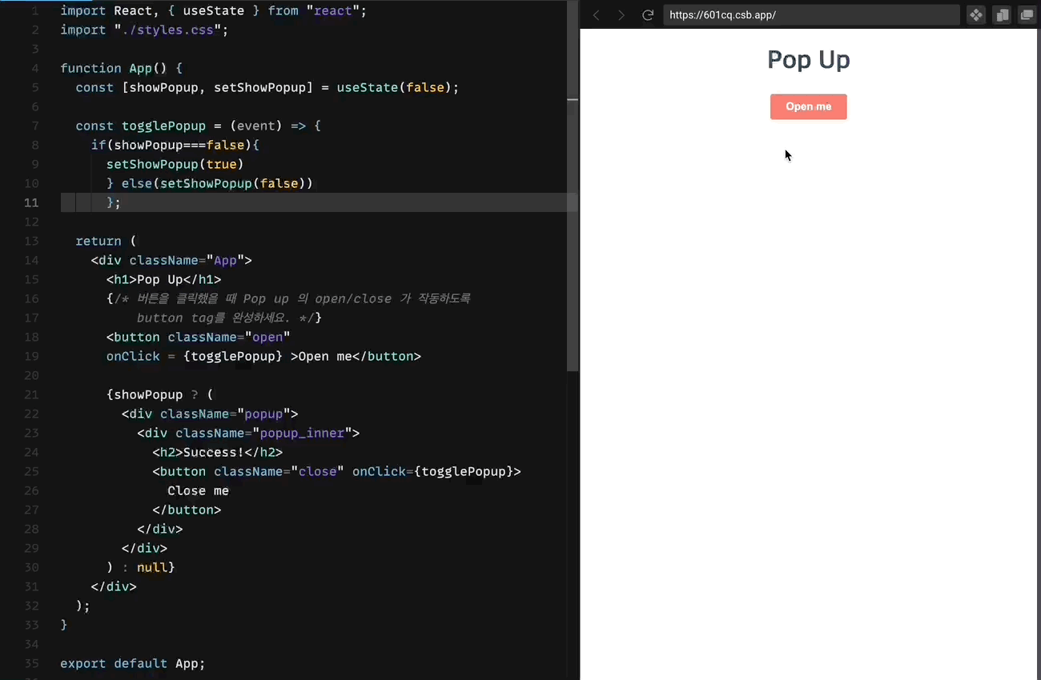This screenshot has width=1041, height=680.
Task: Click line number 35 in the gutter
Action: click(31, 663)
